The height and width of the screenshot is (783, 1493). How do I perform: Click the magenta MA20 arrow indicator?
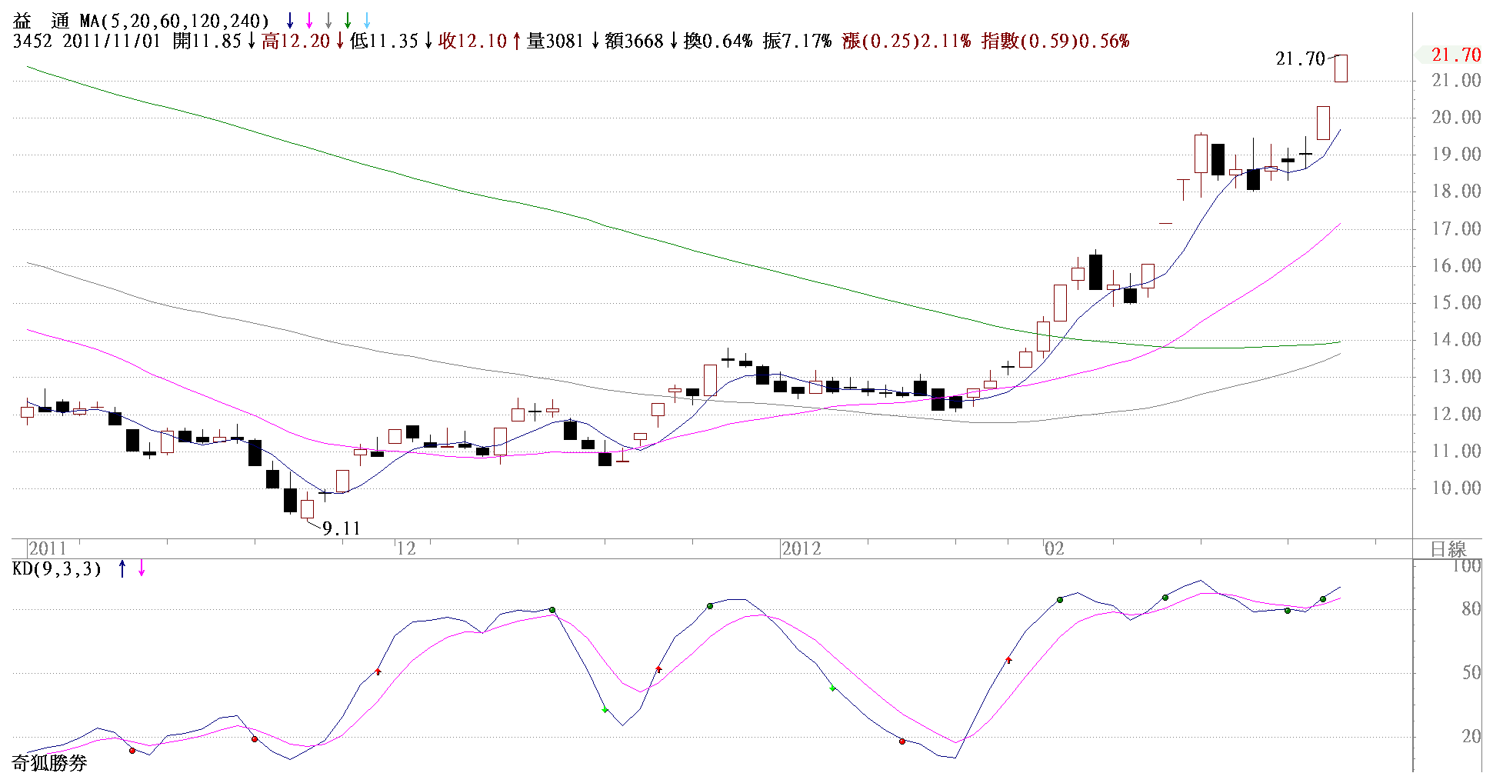click(309, 22)
